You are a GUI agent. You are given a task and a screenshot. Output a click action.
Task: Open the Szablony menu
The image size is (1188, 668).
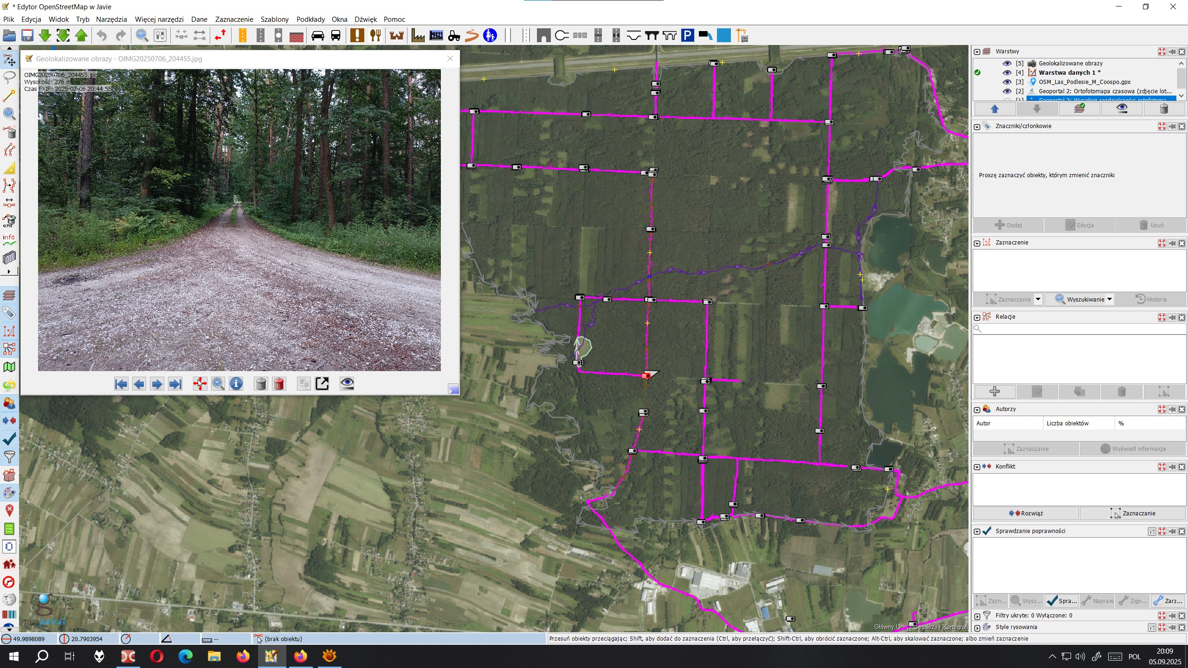(x=274, y=19)
